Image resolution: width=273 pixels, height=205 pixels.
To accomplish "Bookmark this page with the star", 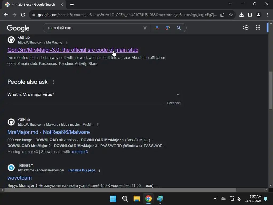I will [x=231, y=15].
